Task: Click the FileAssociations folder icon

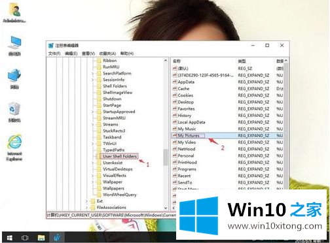Action: 93,207
